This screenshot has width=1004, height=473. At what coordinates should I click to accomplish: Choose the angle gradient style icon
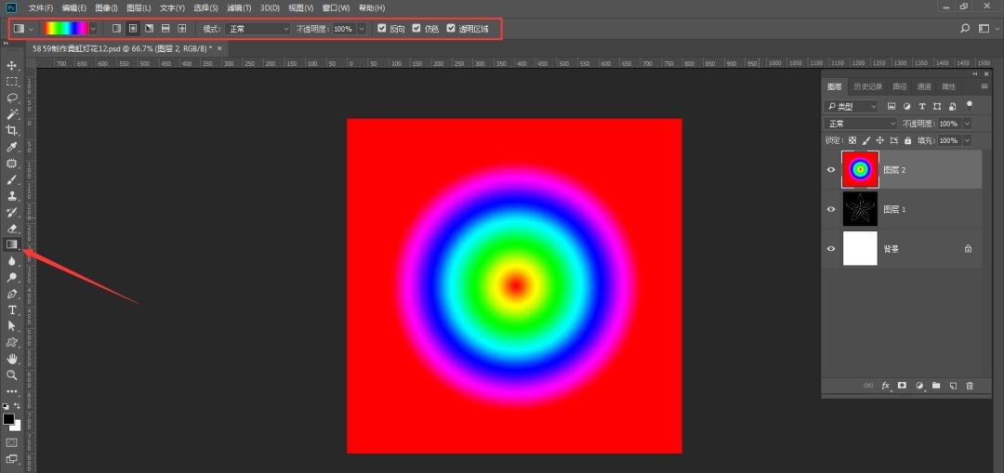pos(149,29)
